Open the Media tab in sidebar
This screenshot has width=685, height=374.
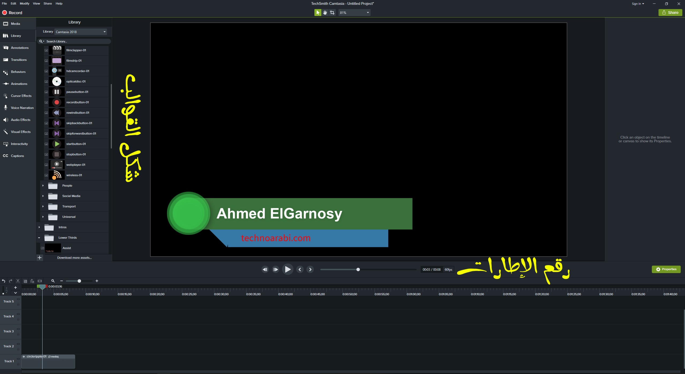pos(18,24)
